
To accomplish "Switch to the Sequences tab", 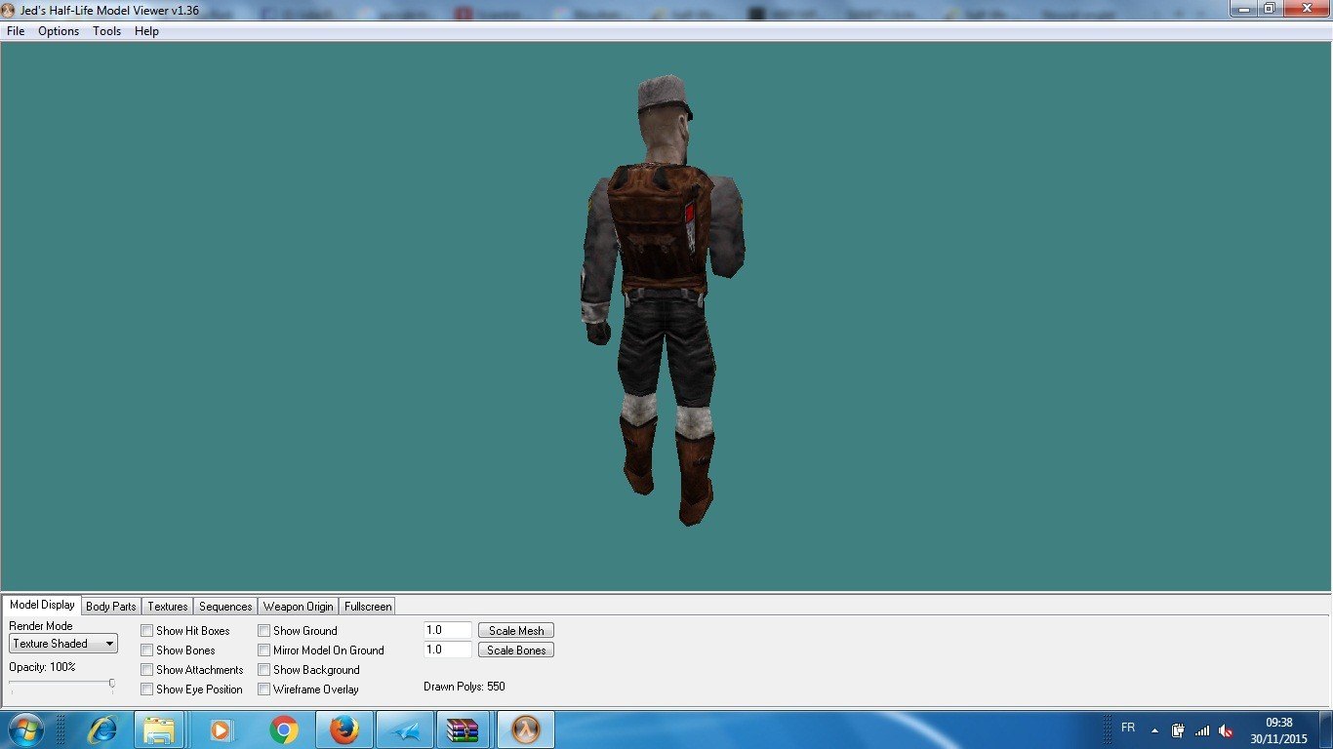I will (x=225, y=606).
